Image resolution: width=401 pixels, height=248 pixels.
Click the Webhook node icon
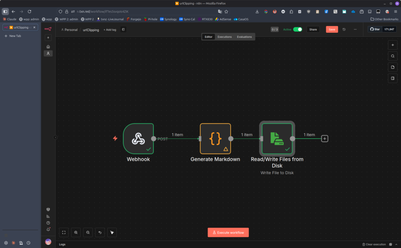coord(138,139)
